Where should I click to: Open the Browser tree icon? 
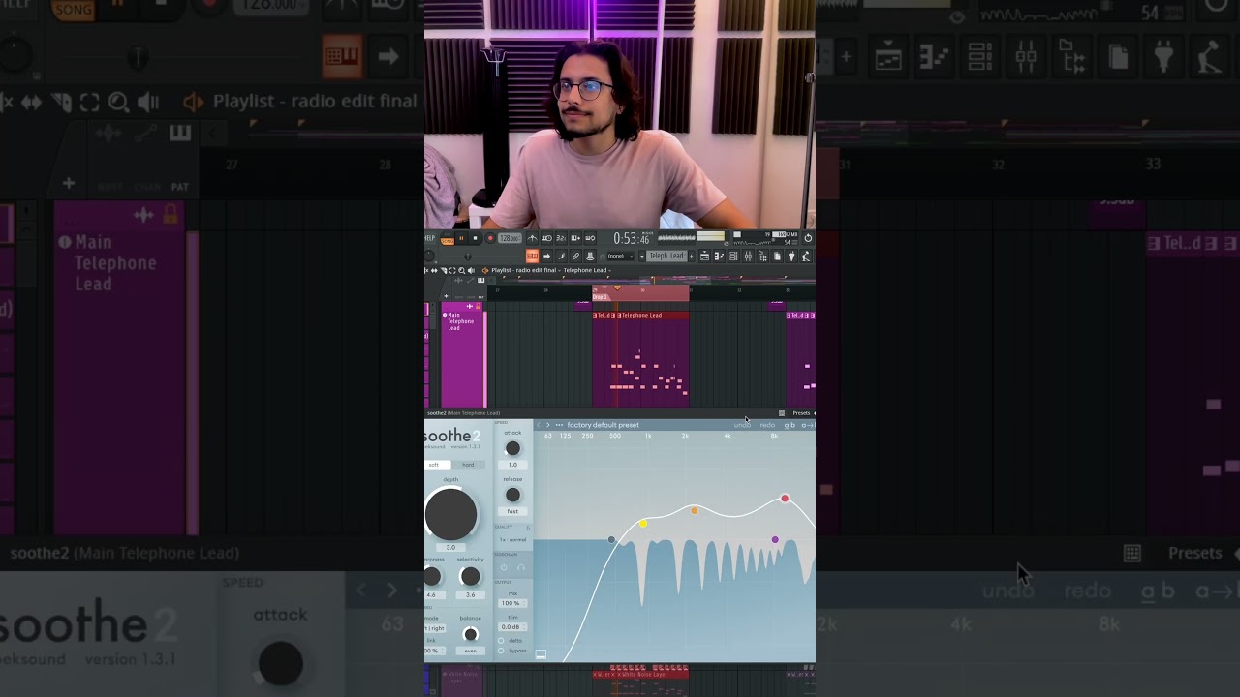coord(762,257)
